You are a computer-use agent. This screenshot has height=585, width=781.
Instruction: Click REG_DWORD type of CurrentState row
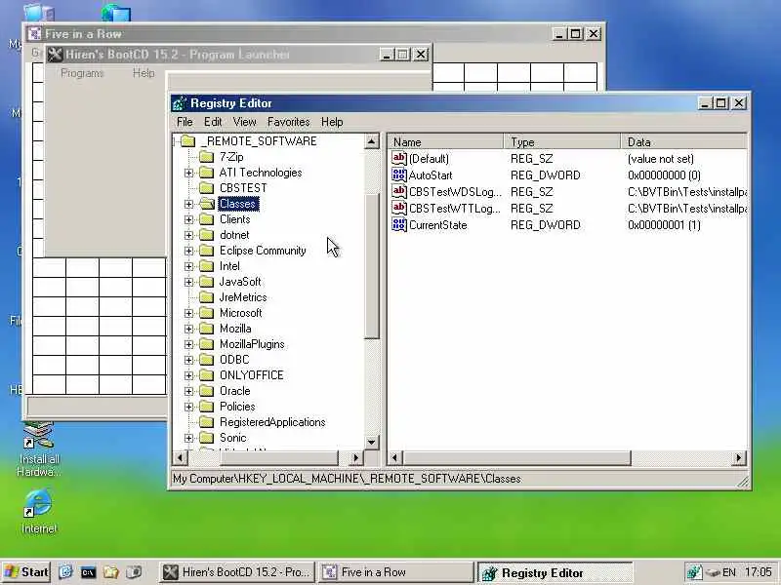[546, 225]
